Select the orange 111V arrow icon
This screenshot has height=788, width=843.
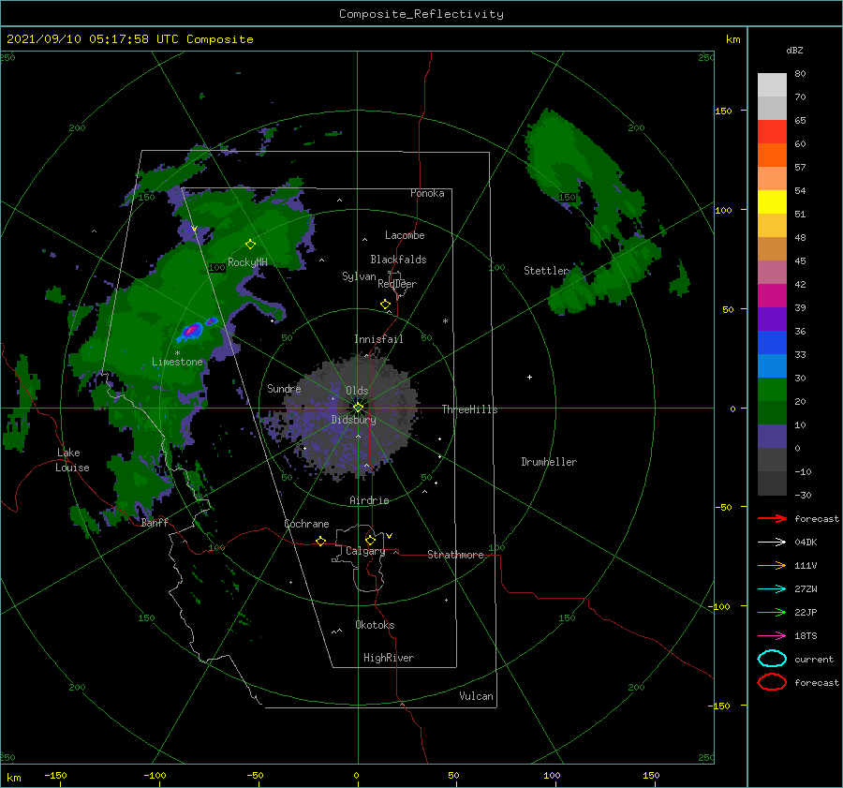pos(772,565)
